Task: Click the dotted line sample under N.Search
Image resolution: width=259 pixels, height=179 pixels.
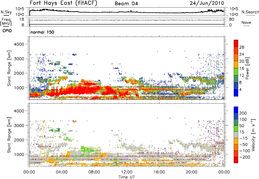Action: coord(250,16)
